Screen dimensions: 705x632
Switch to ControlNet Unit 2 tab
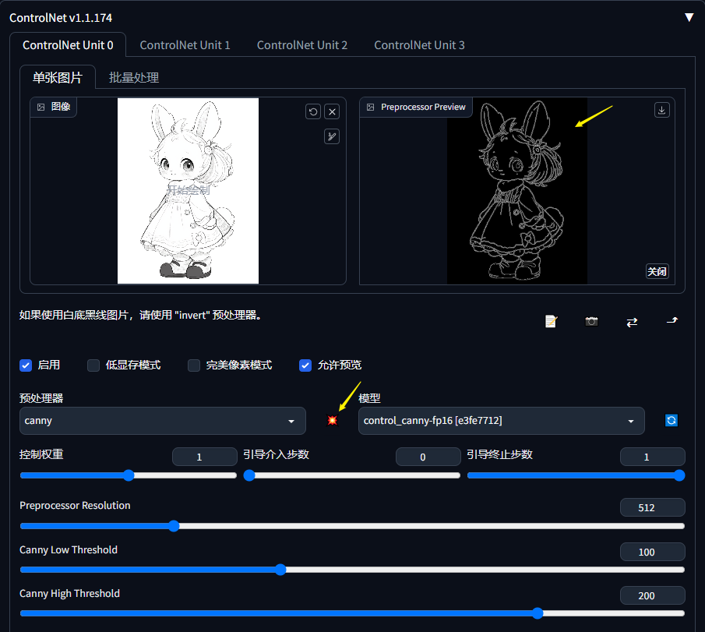(x=301, y=45)
